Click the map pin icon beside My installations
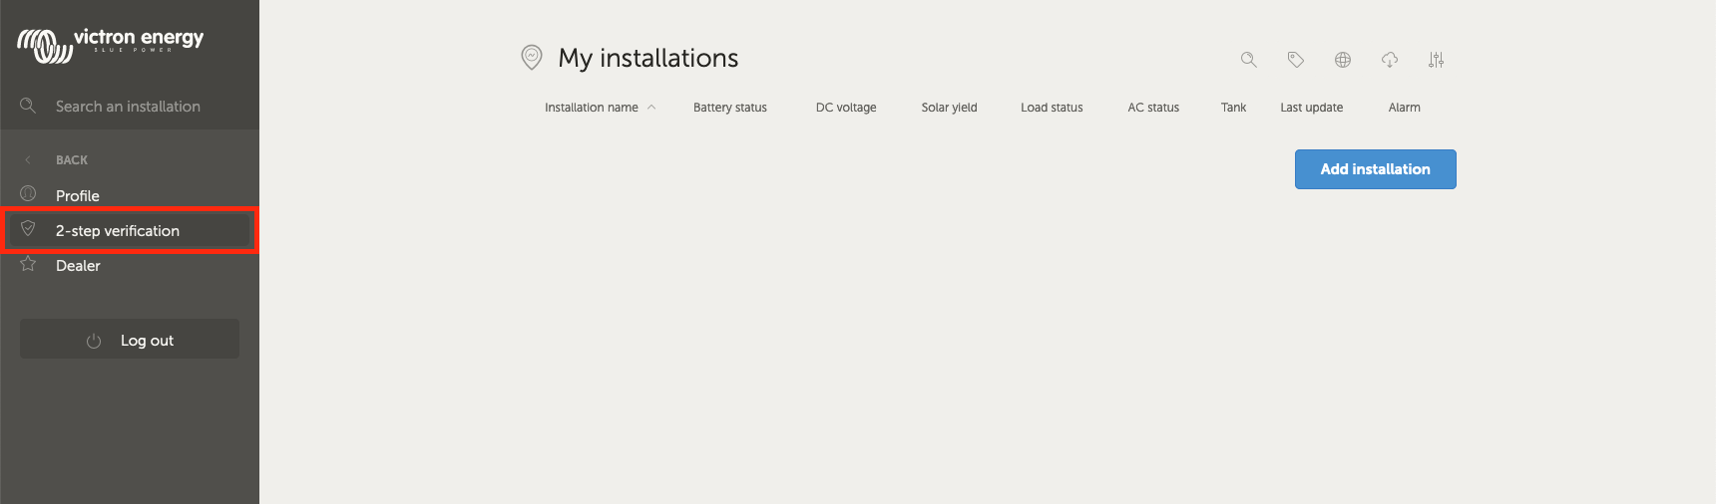1716x504 pixels. coord(532,58)
